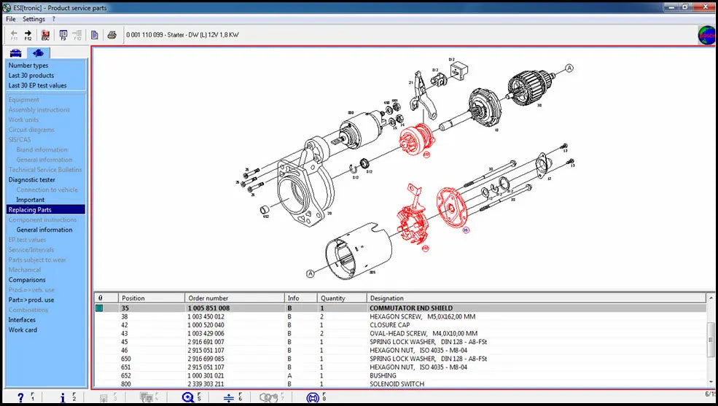
Task: Toggle the teal selection box on row 35
Action: (100, 308)
